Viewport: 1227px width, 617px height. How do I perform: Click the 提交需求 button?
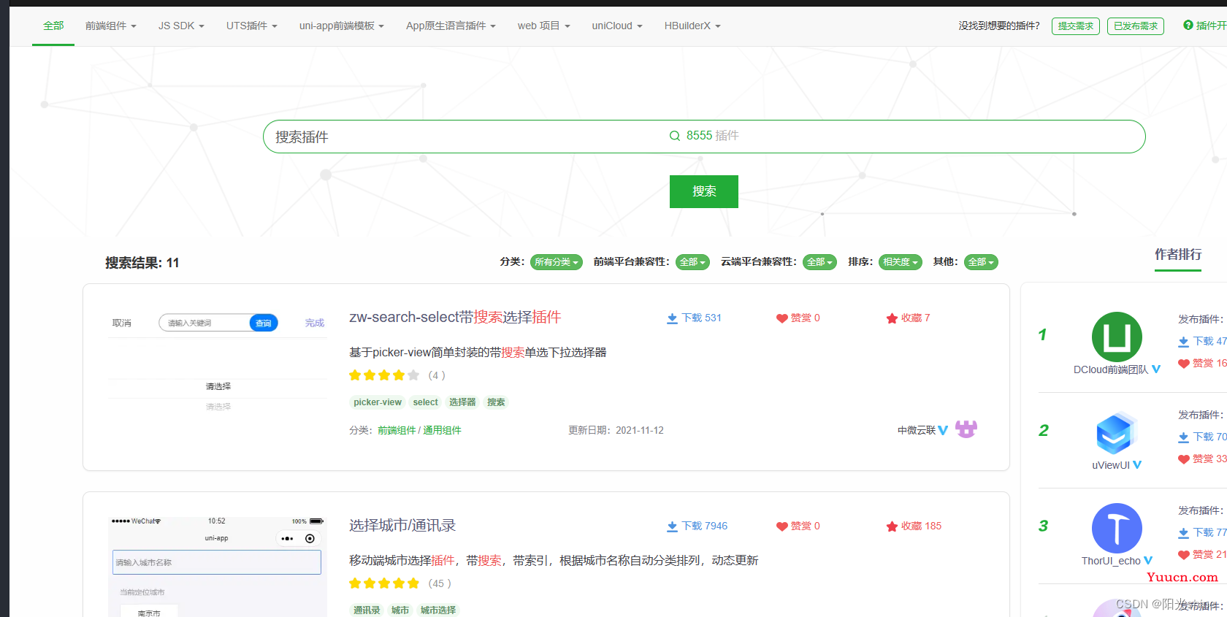click(1075, 26)
